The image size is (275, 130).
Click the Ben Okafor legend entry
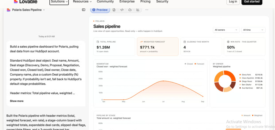[251, 85]
